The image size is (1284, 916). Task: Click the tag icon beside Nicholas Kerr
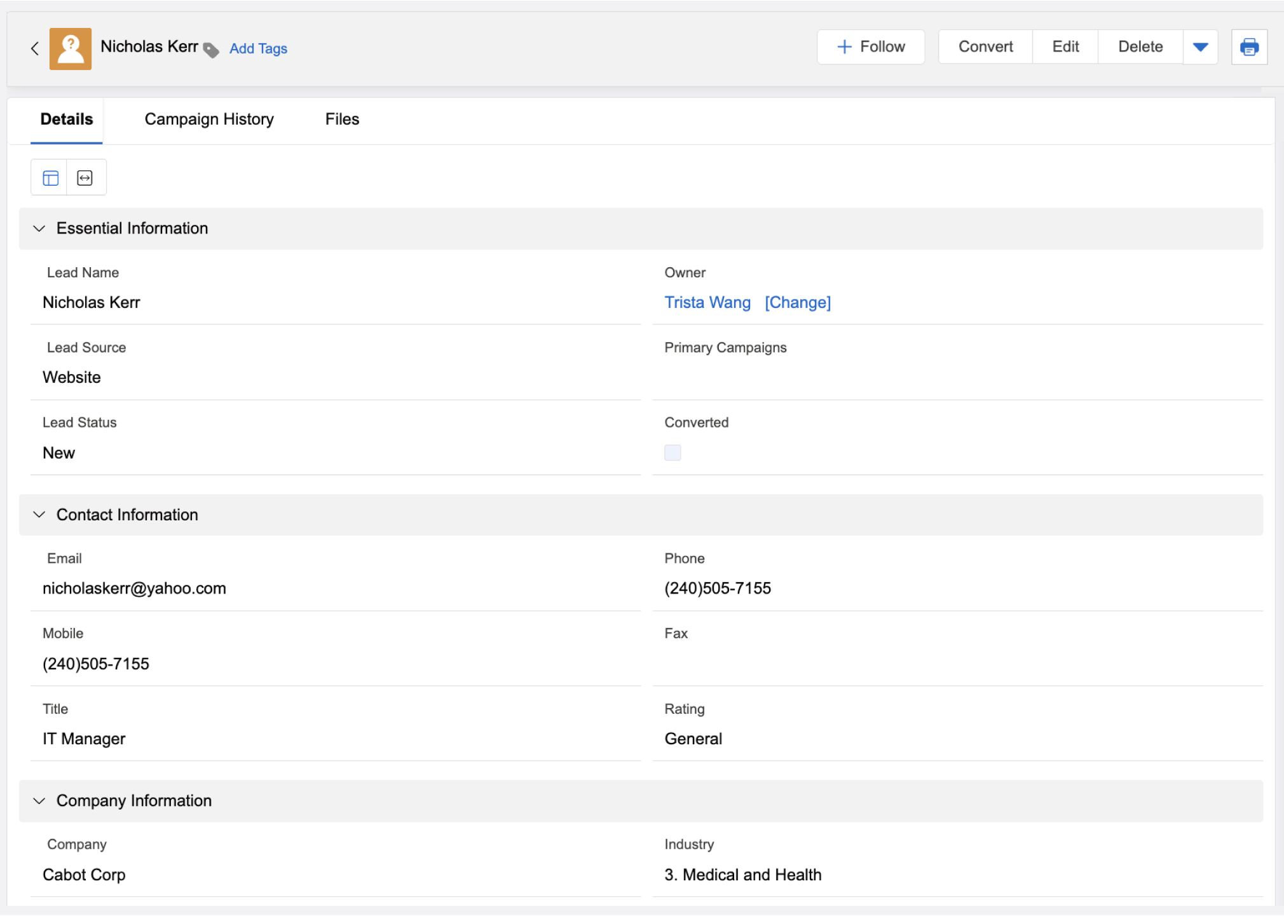tap(211, 50)
